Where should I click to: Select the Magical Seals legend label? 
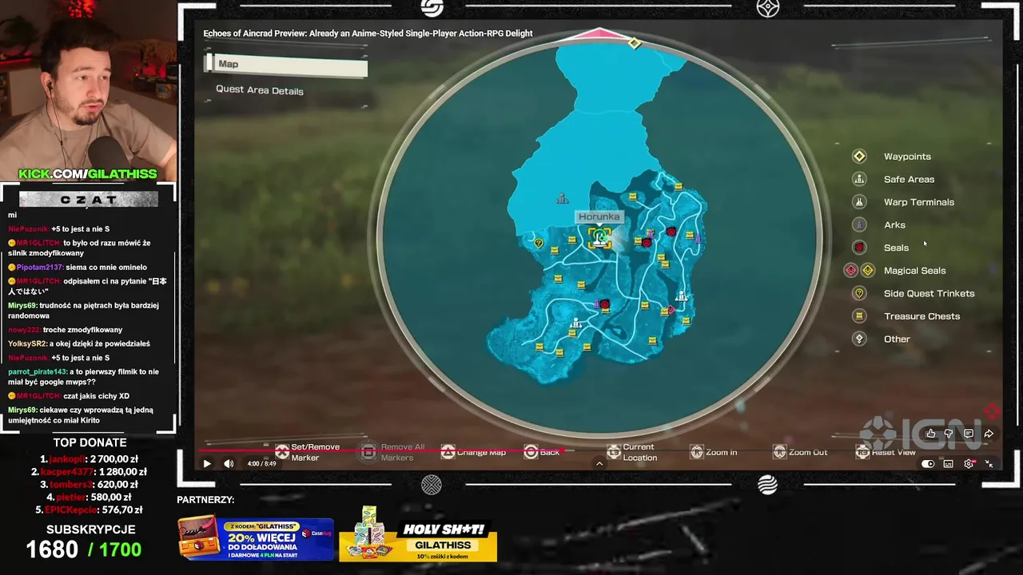pos(914,271)
